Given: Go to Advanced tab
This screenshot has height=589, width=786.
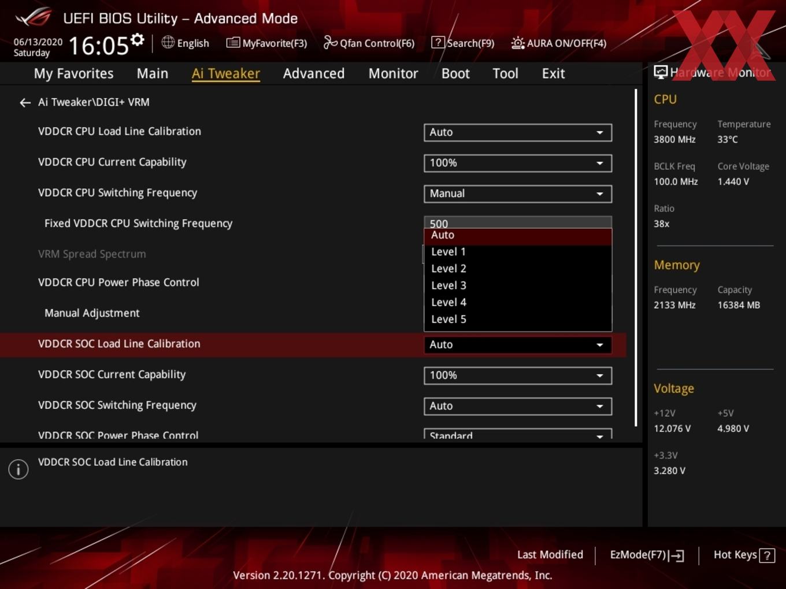Looking at the screenshot, I should (314, 73).
